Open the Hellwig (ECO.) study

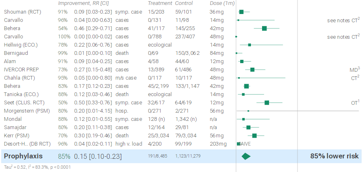[x=21, y=45]
